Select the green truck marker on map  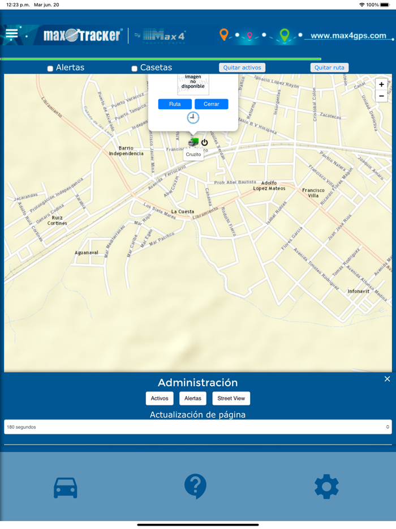point(193,142)
